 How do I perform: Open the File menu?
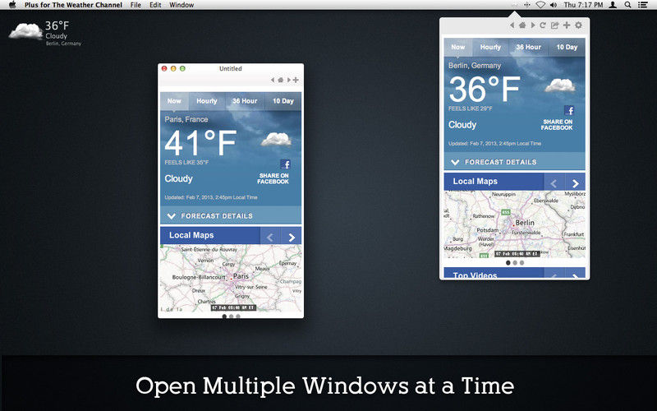tap(136, 5)
